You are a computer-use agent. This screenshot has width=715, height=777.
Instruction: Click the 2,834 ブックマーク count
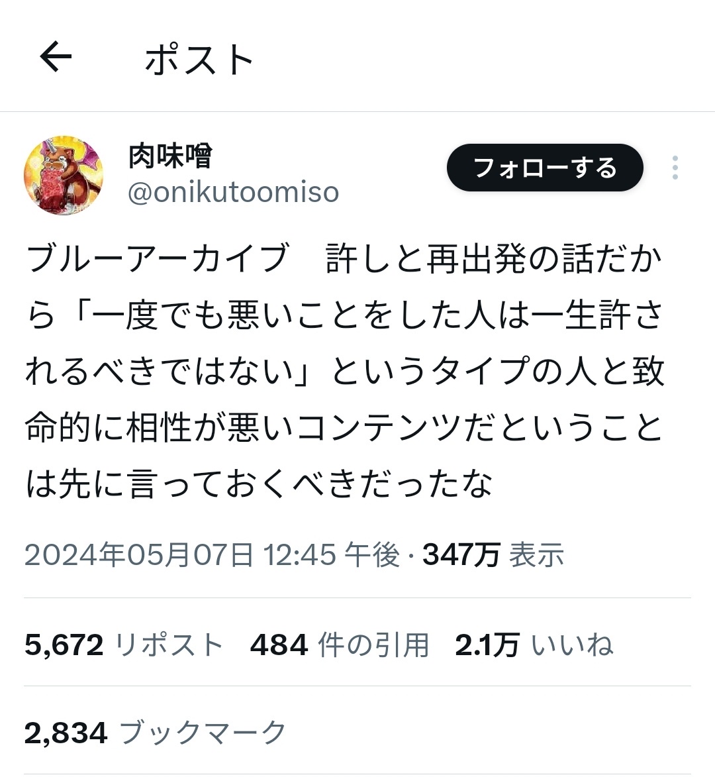click(x=155, y=733)
